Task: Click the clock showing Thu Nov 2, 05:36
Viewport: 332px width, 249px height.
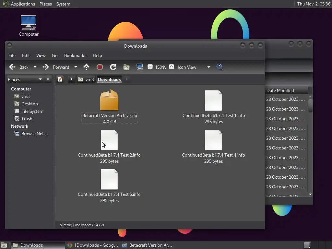Action: tap(314, 4)
